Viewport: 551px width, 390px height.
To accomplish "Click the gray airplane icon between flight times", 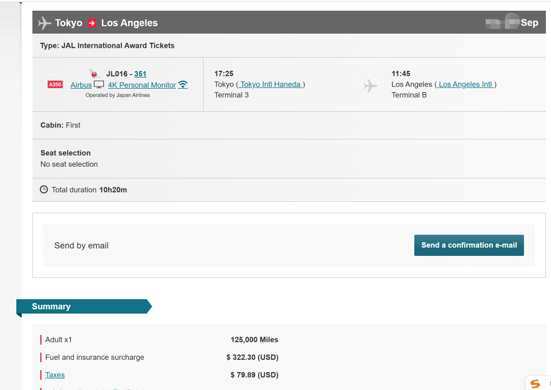I will [x=370, y=86].
